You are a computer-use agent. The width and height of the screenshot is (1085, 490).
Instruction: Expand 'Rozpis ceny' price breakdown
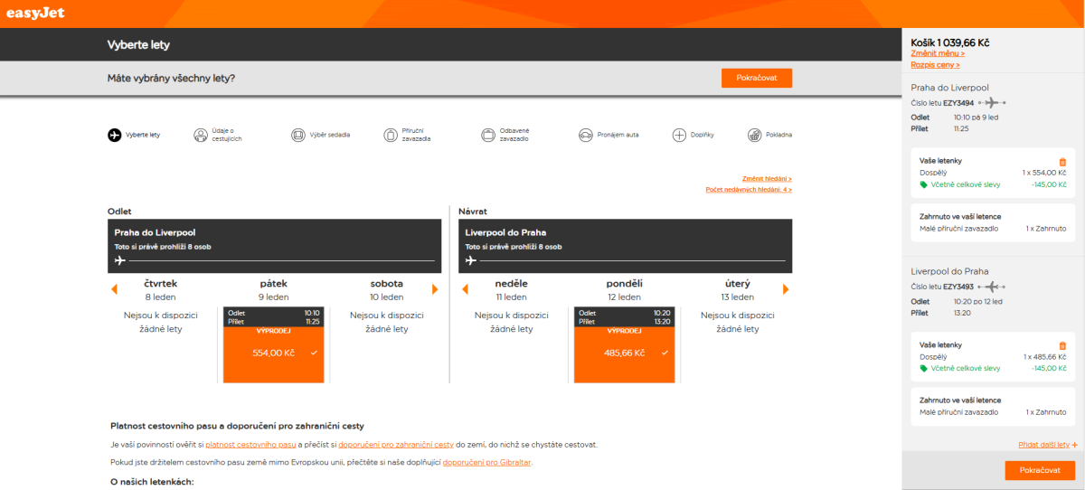pyautogui.click(x=935, y=65)
